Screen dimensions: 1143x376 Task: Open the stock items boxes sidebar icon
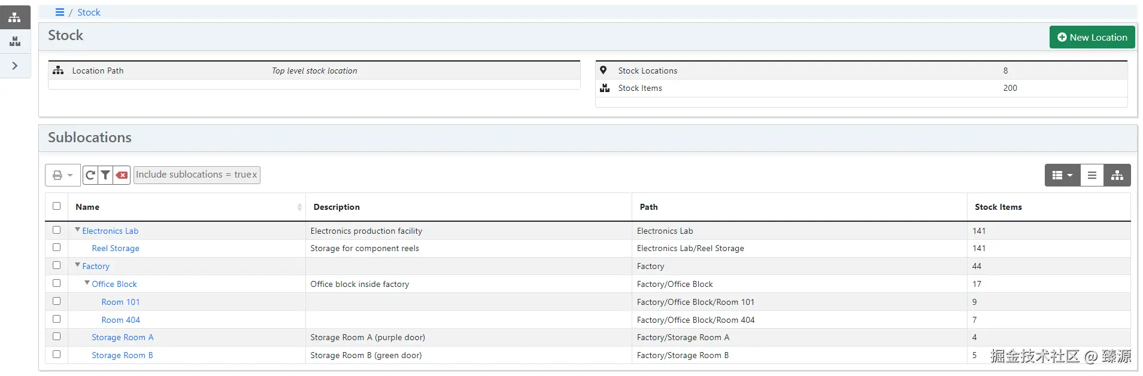tap(15, 41)
